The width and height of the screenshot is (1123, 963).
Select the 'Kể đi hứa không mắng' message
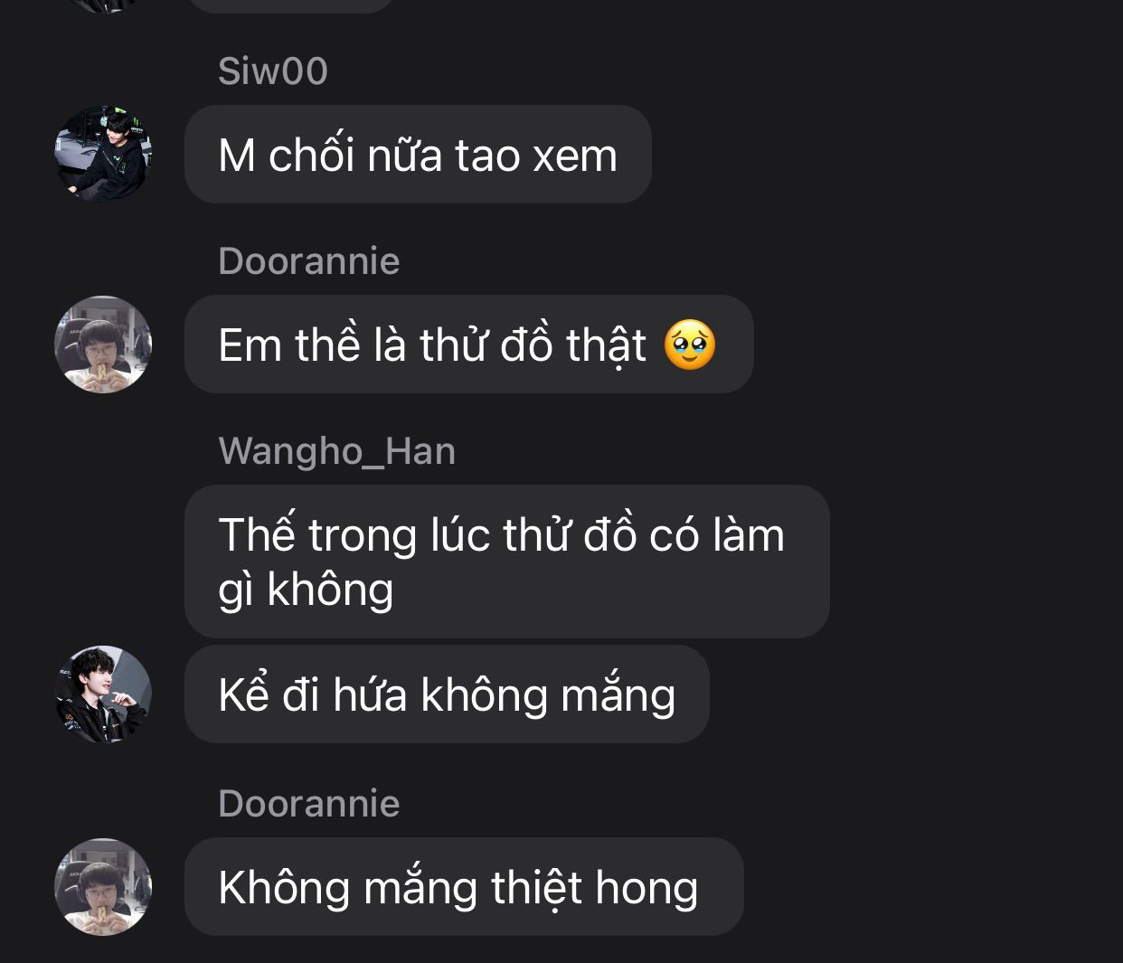(447, 694)
